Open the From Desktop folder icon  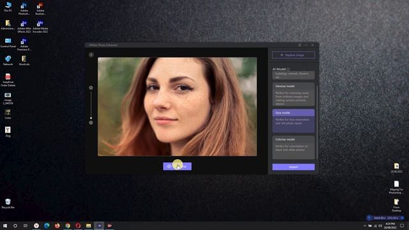pos(396,205)
